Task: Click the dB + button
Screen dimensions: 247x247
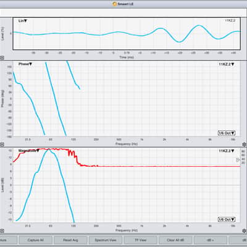Action: (211, 240)
